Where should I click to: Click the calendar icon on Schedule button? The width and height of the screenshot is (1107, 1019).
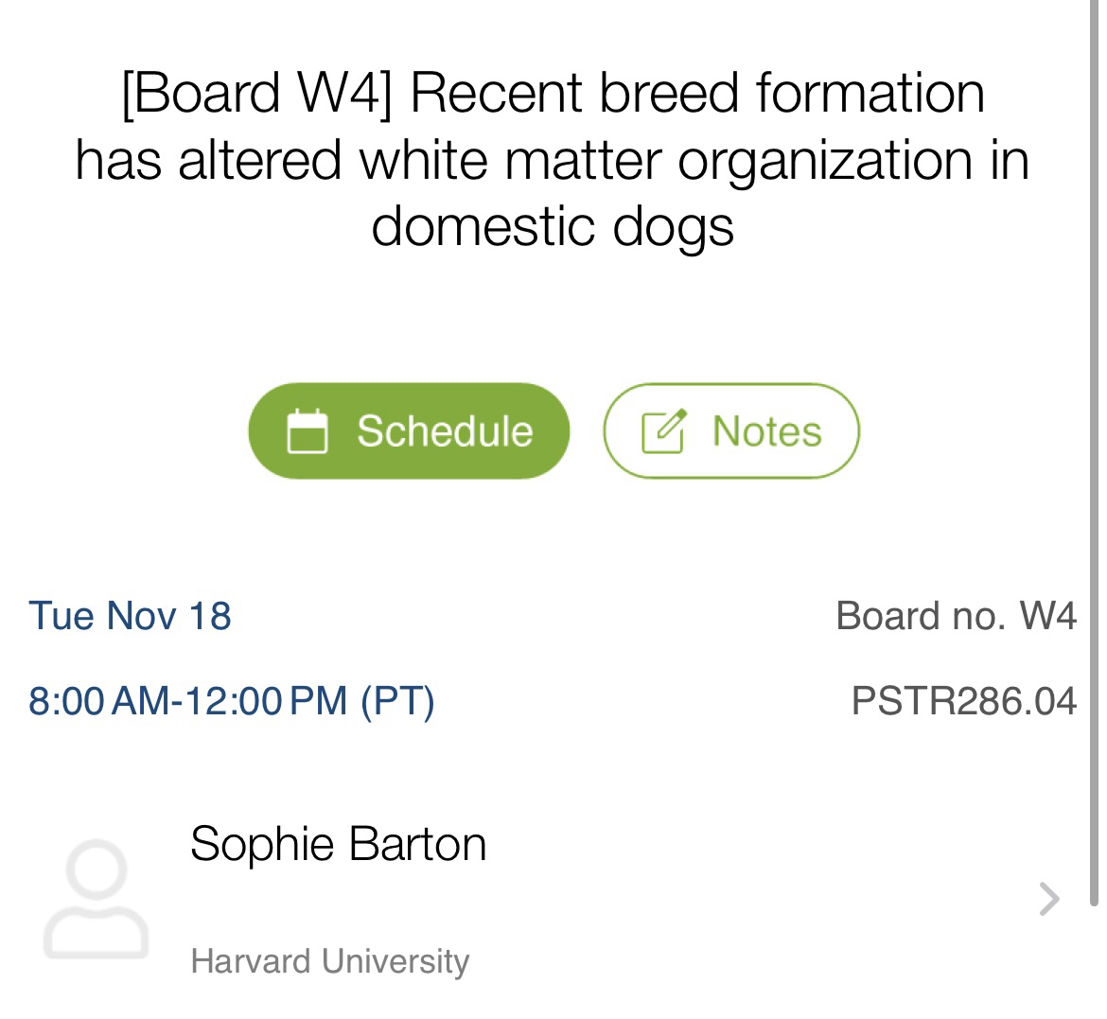click(307, 431)
